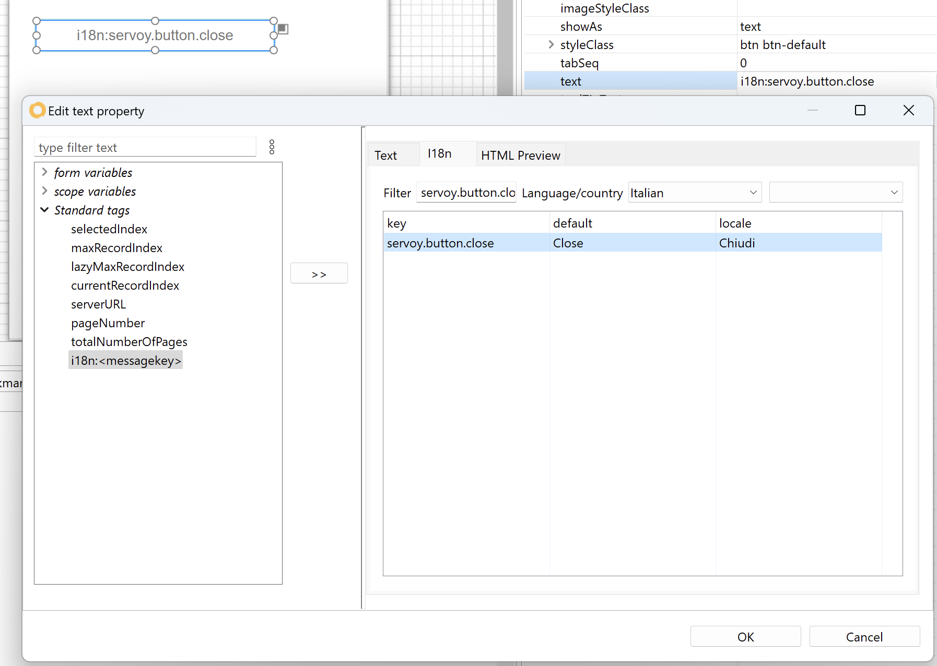The image size is (937, 666).
Task: Click the Cancel button
Action: [864, 637]
